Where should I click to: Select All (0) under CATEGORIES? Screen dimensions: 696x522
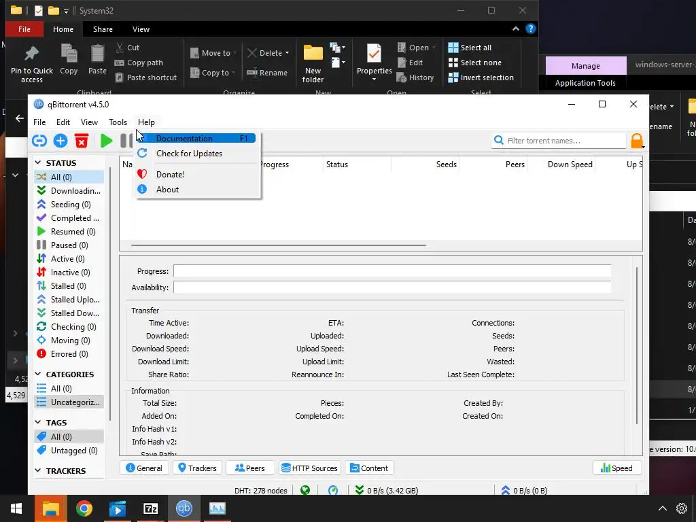tap(69, 389)
